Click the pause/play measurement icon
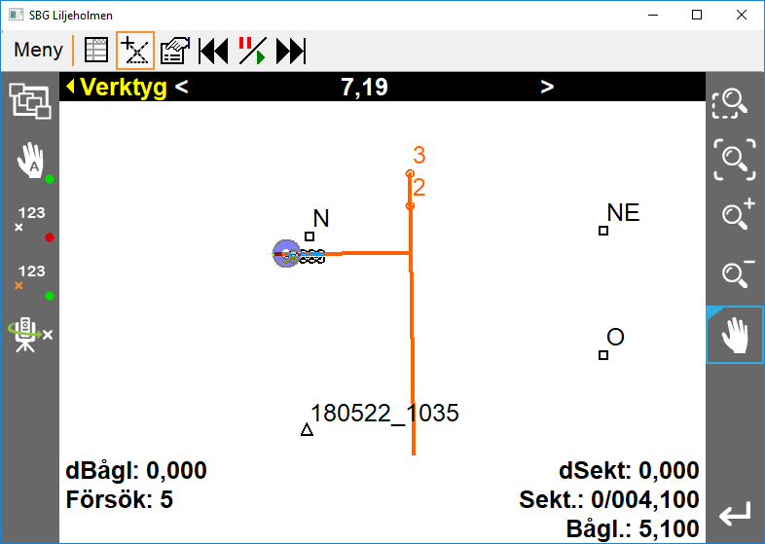This screenshot has height=544, width=765. pos(252,51)
